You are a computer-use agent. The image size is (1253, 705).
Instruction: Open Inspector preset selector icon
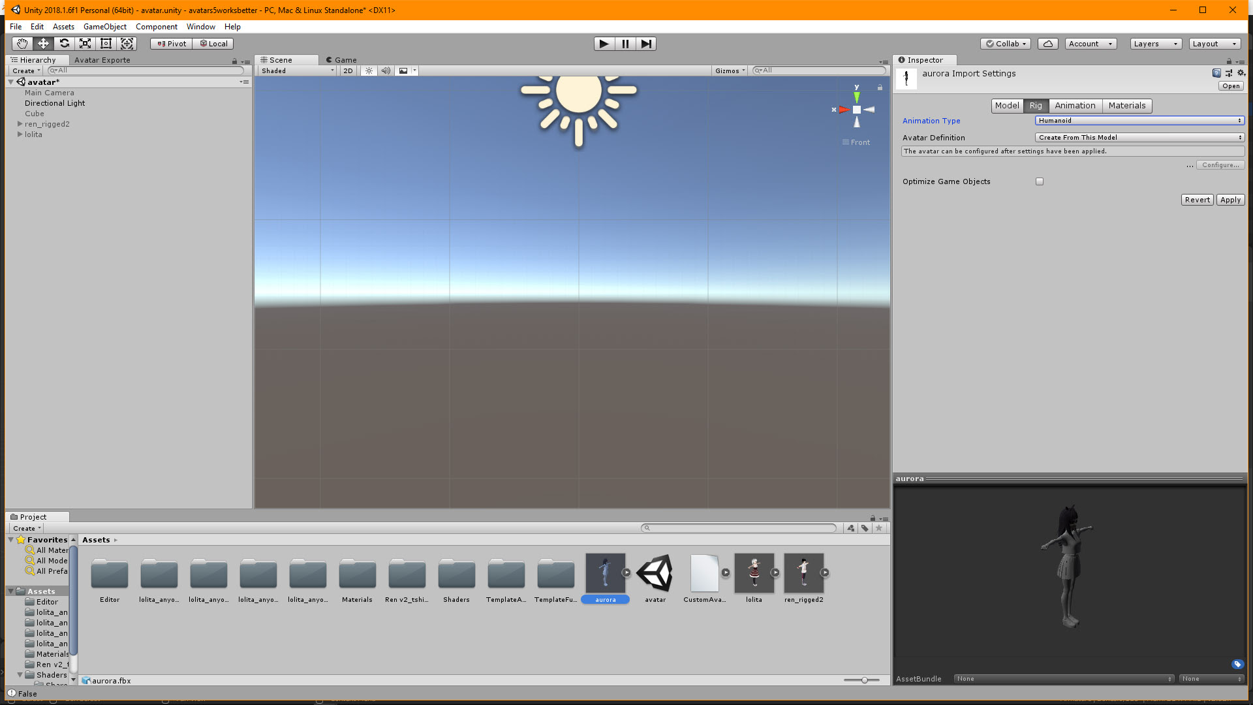point(1229,73)
